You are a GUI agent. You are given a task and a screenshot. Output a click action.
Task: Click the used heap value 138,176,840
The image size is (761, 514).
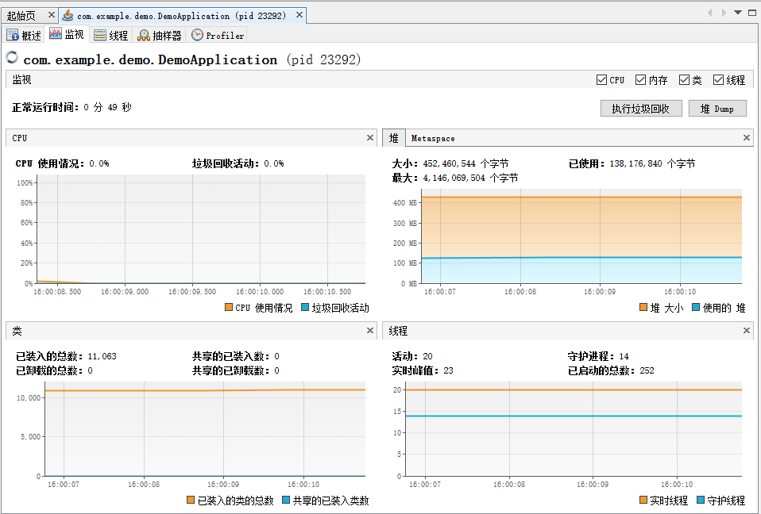coord(635,163)
